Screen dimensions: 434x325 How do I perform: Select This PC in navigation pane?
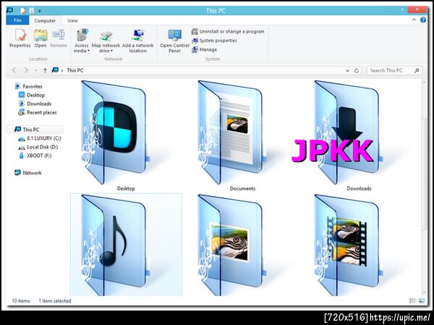pyautogui.click(x=27, y=130)
